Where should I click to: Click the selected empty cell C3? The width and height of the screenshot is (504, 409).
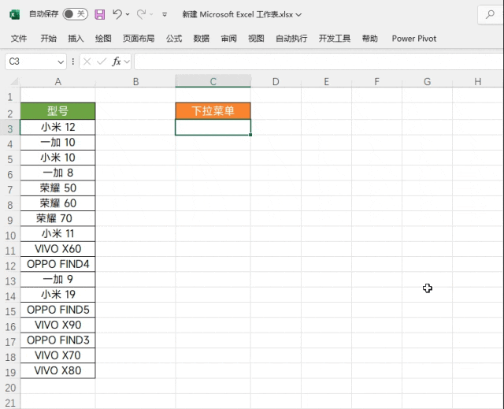click(213, 128)
